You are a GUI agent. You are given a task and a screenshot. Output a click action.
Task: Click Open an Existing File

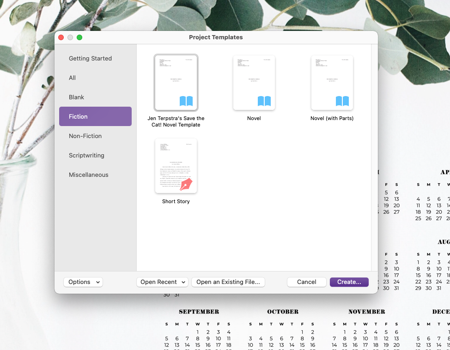[228, 282]
